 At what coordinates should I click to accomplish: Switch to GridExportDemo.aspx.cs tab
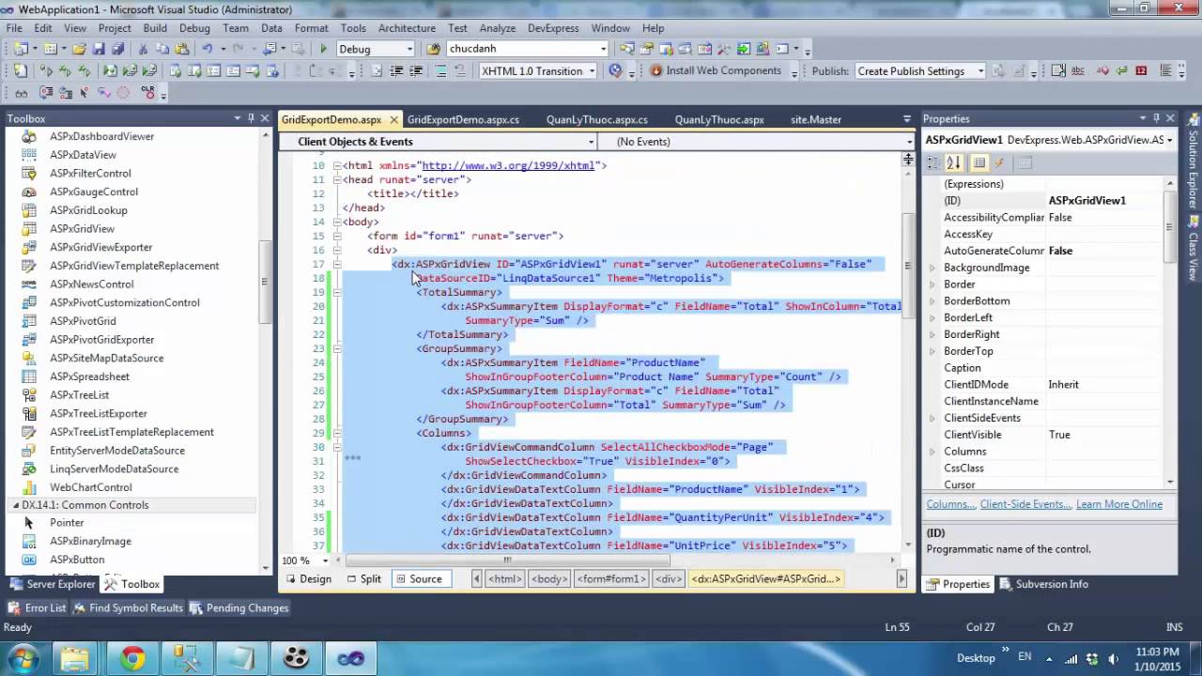tap(463, 119)
